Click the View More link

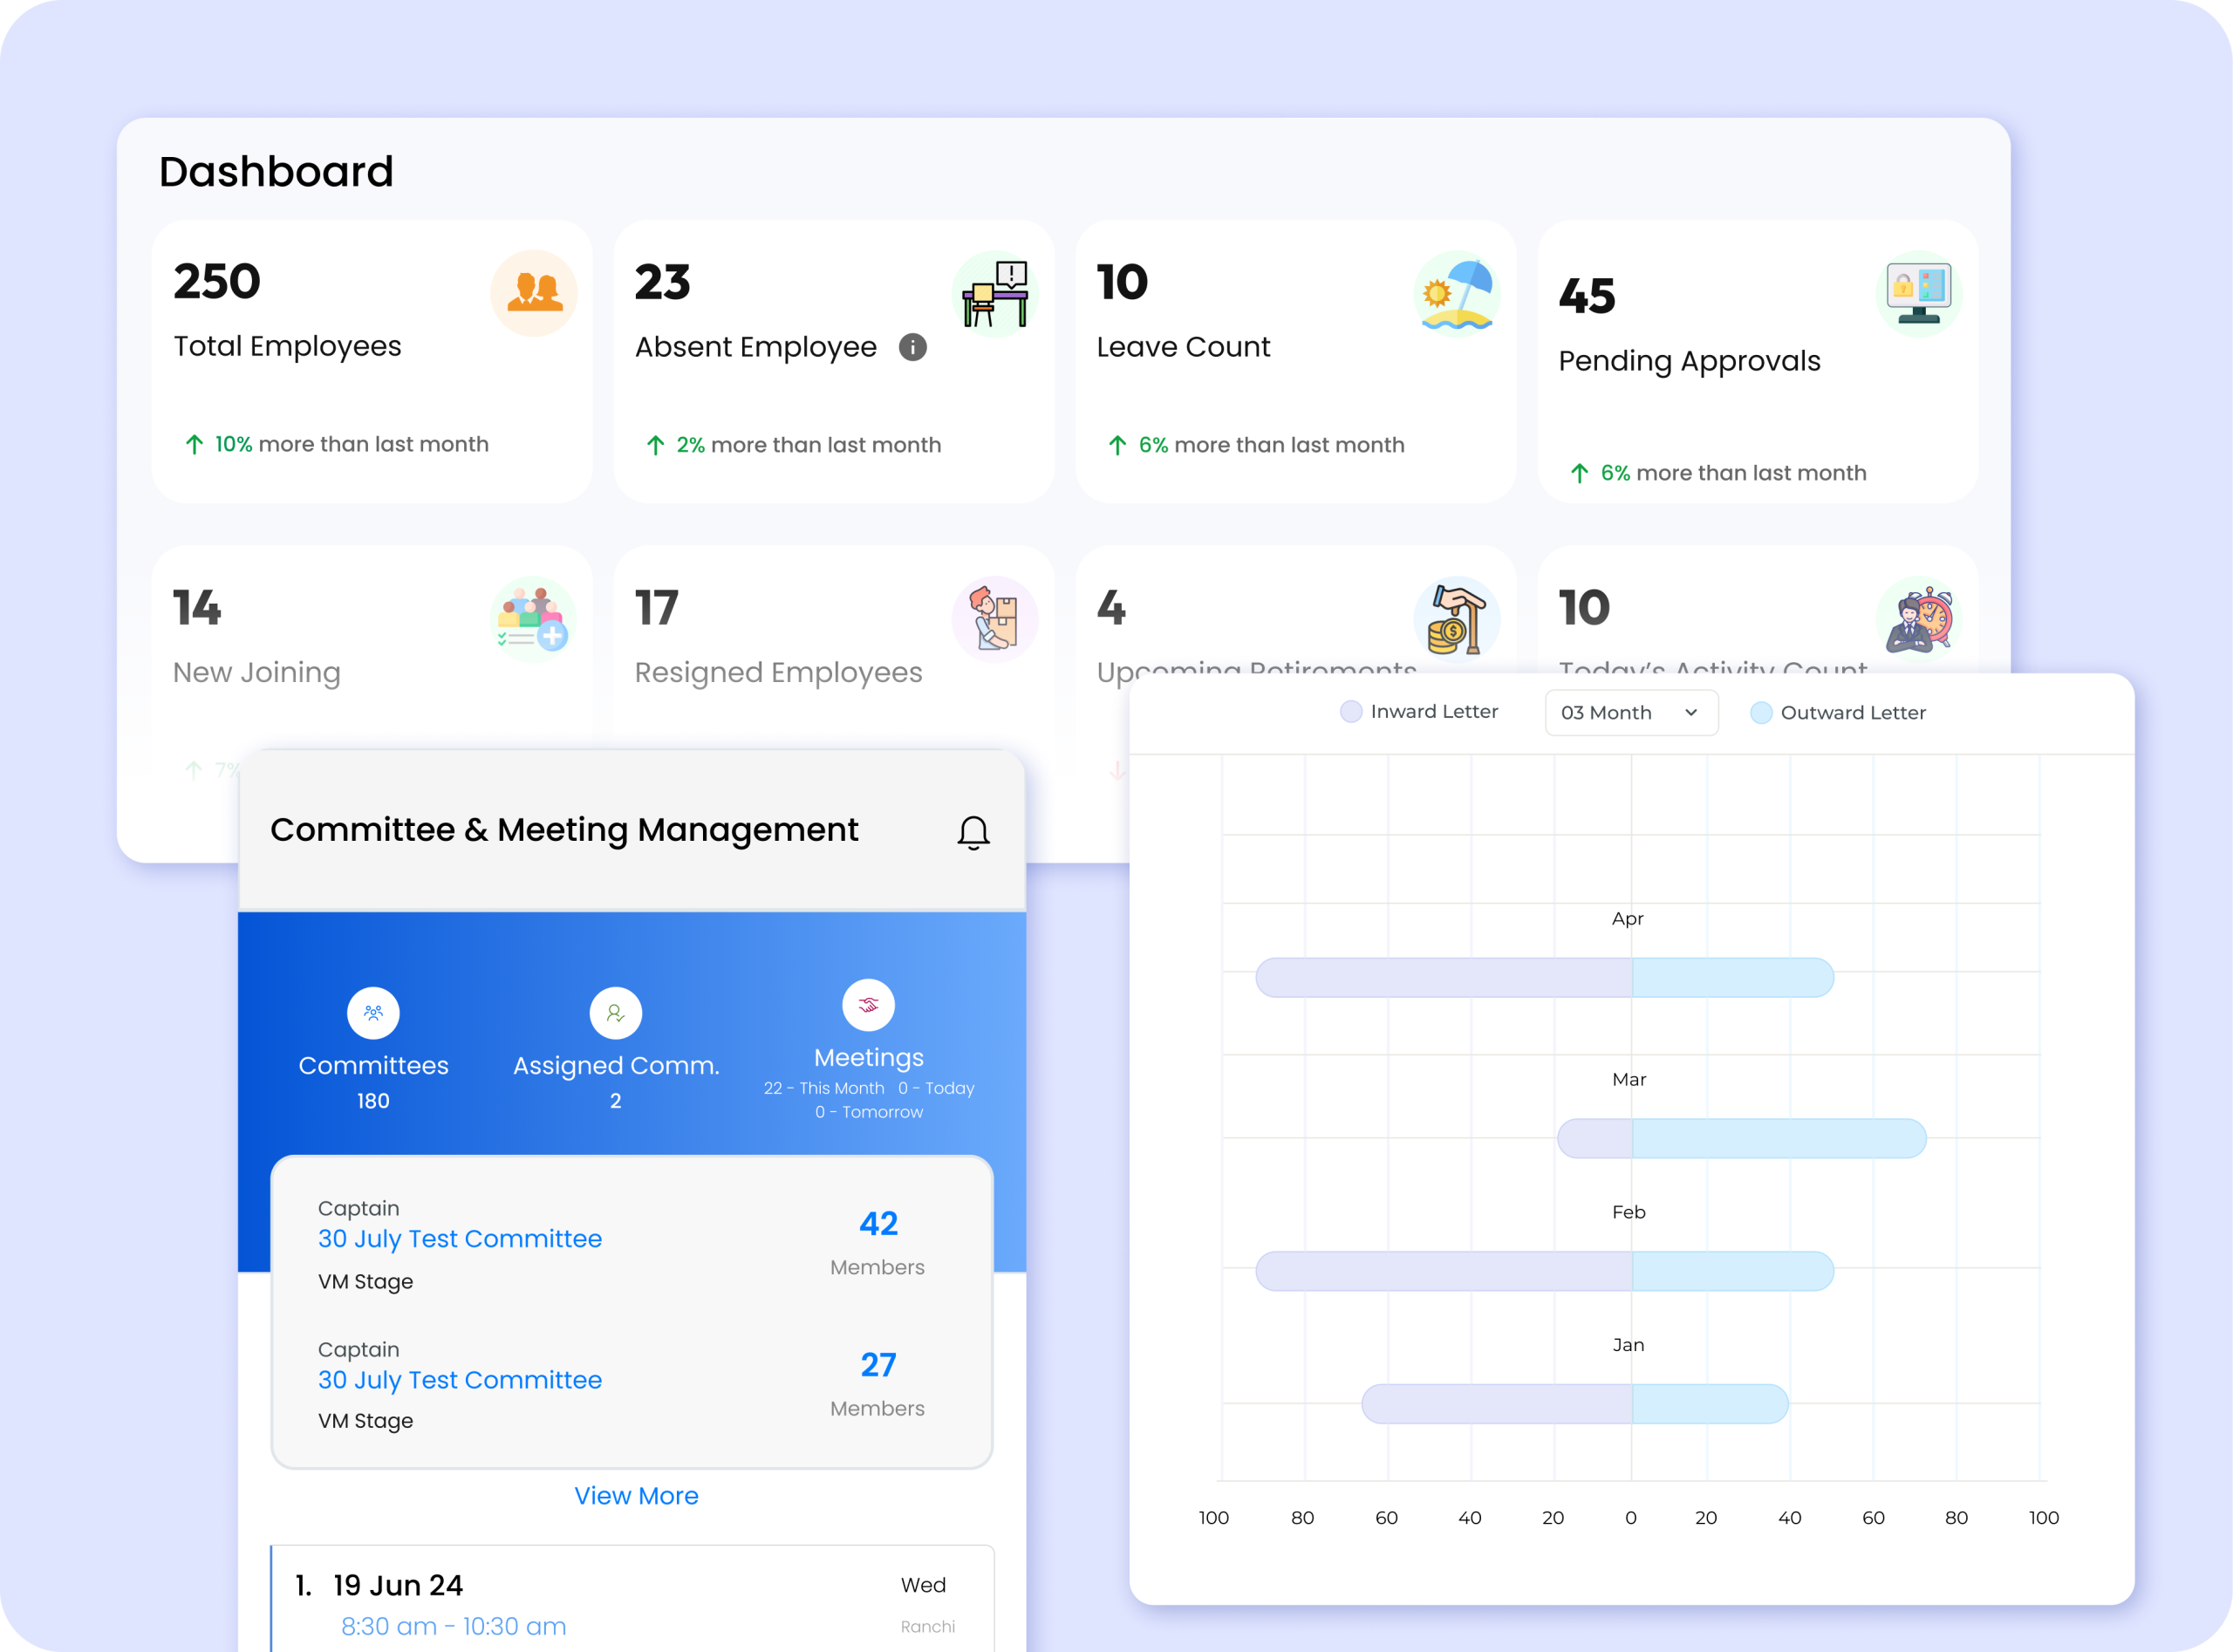coord(636,1496)
